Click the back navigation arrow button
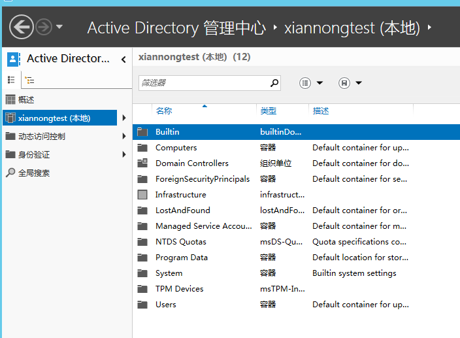 [22, 27]
